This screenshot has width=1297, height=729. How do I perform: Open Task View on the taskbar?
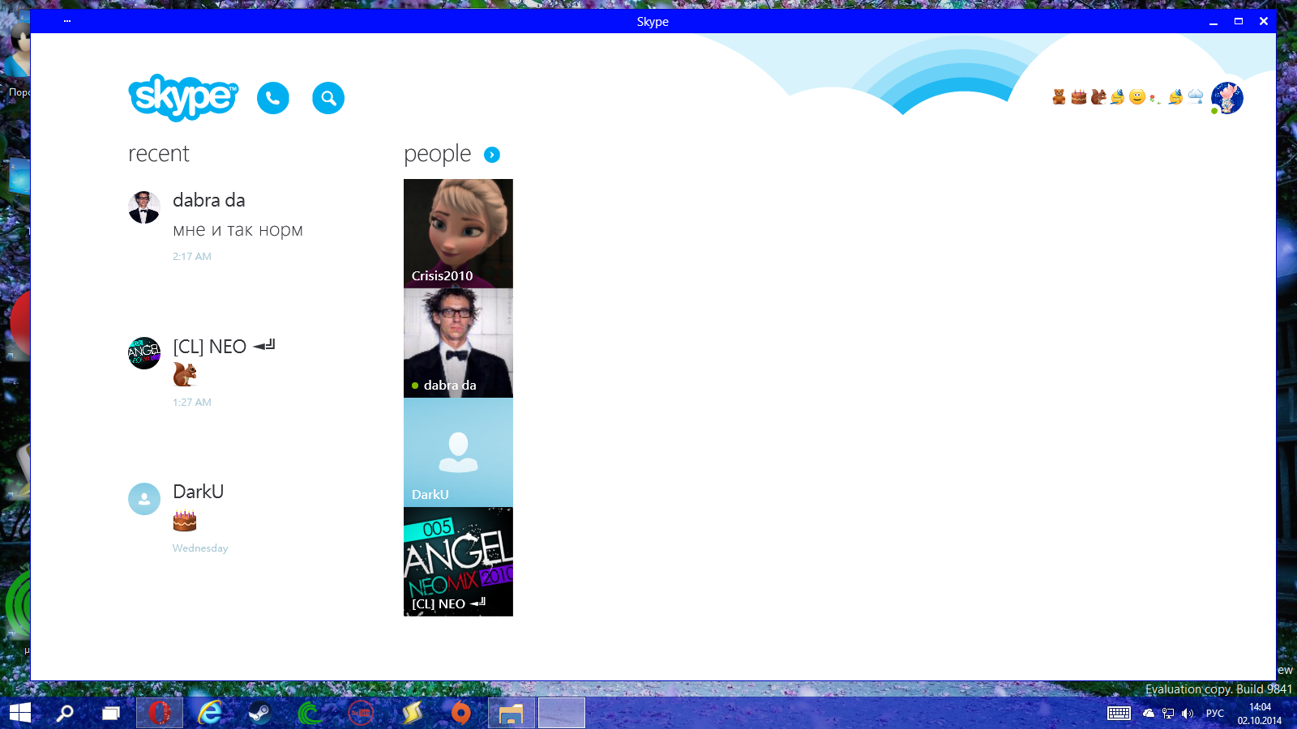click(x=110, y=713)
